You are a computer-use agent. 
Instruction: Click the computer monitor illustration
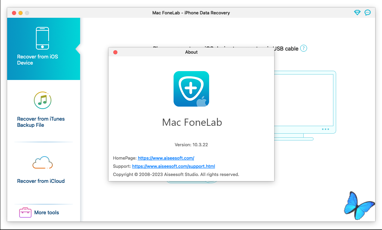305,103
